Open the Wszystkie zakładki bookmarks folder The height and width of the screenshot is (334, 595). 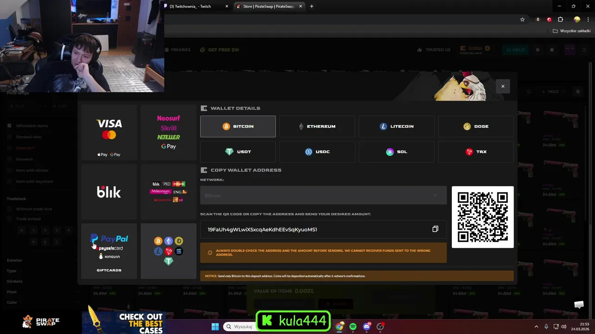coord(571,31)
